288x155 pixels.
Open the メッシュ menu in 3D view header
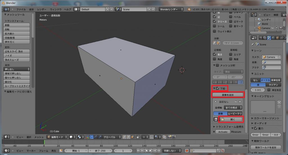[x=39, y=137]
